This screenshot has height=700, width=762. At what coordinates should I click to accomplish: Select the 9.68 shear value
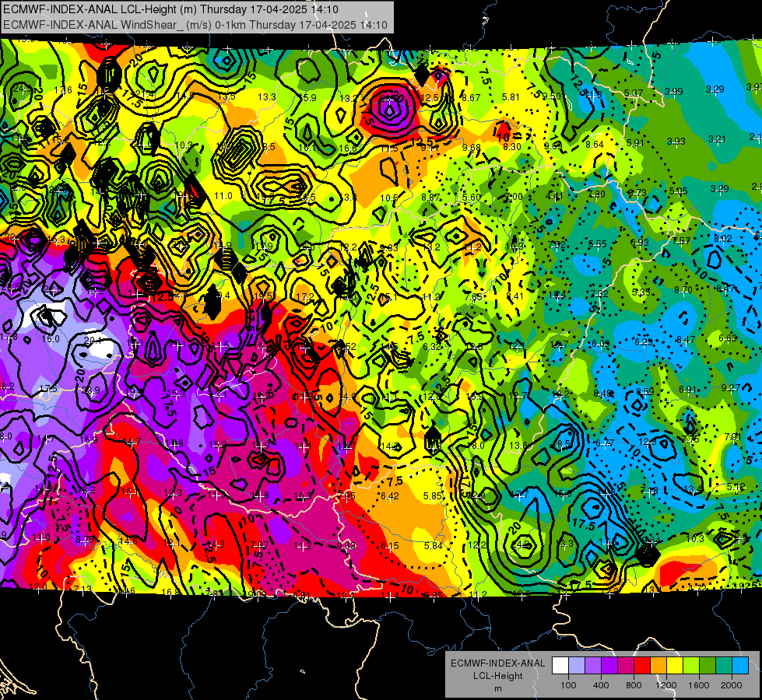pyautogui.click(x=471, y=147)
